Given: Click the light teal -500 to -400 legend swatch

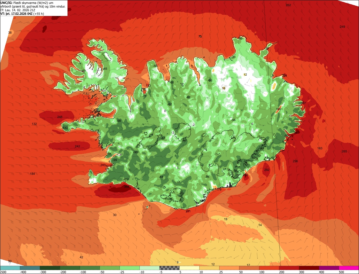Looking at the screenshot, I should [10, 268].
